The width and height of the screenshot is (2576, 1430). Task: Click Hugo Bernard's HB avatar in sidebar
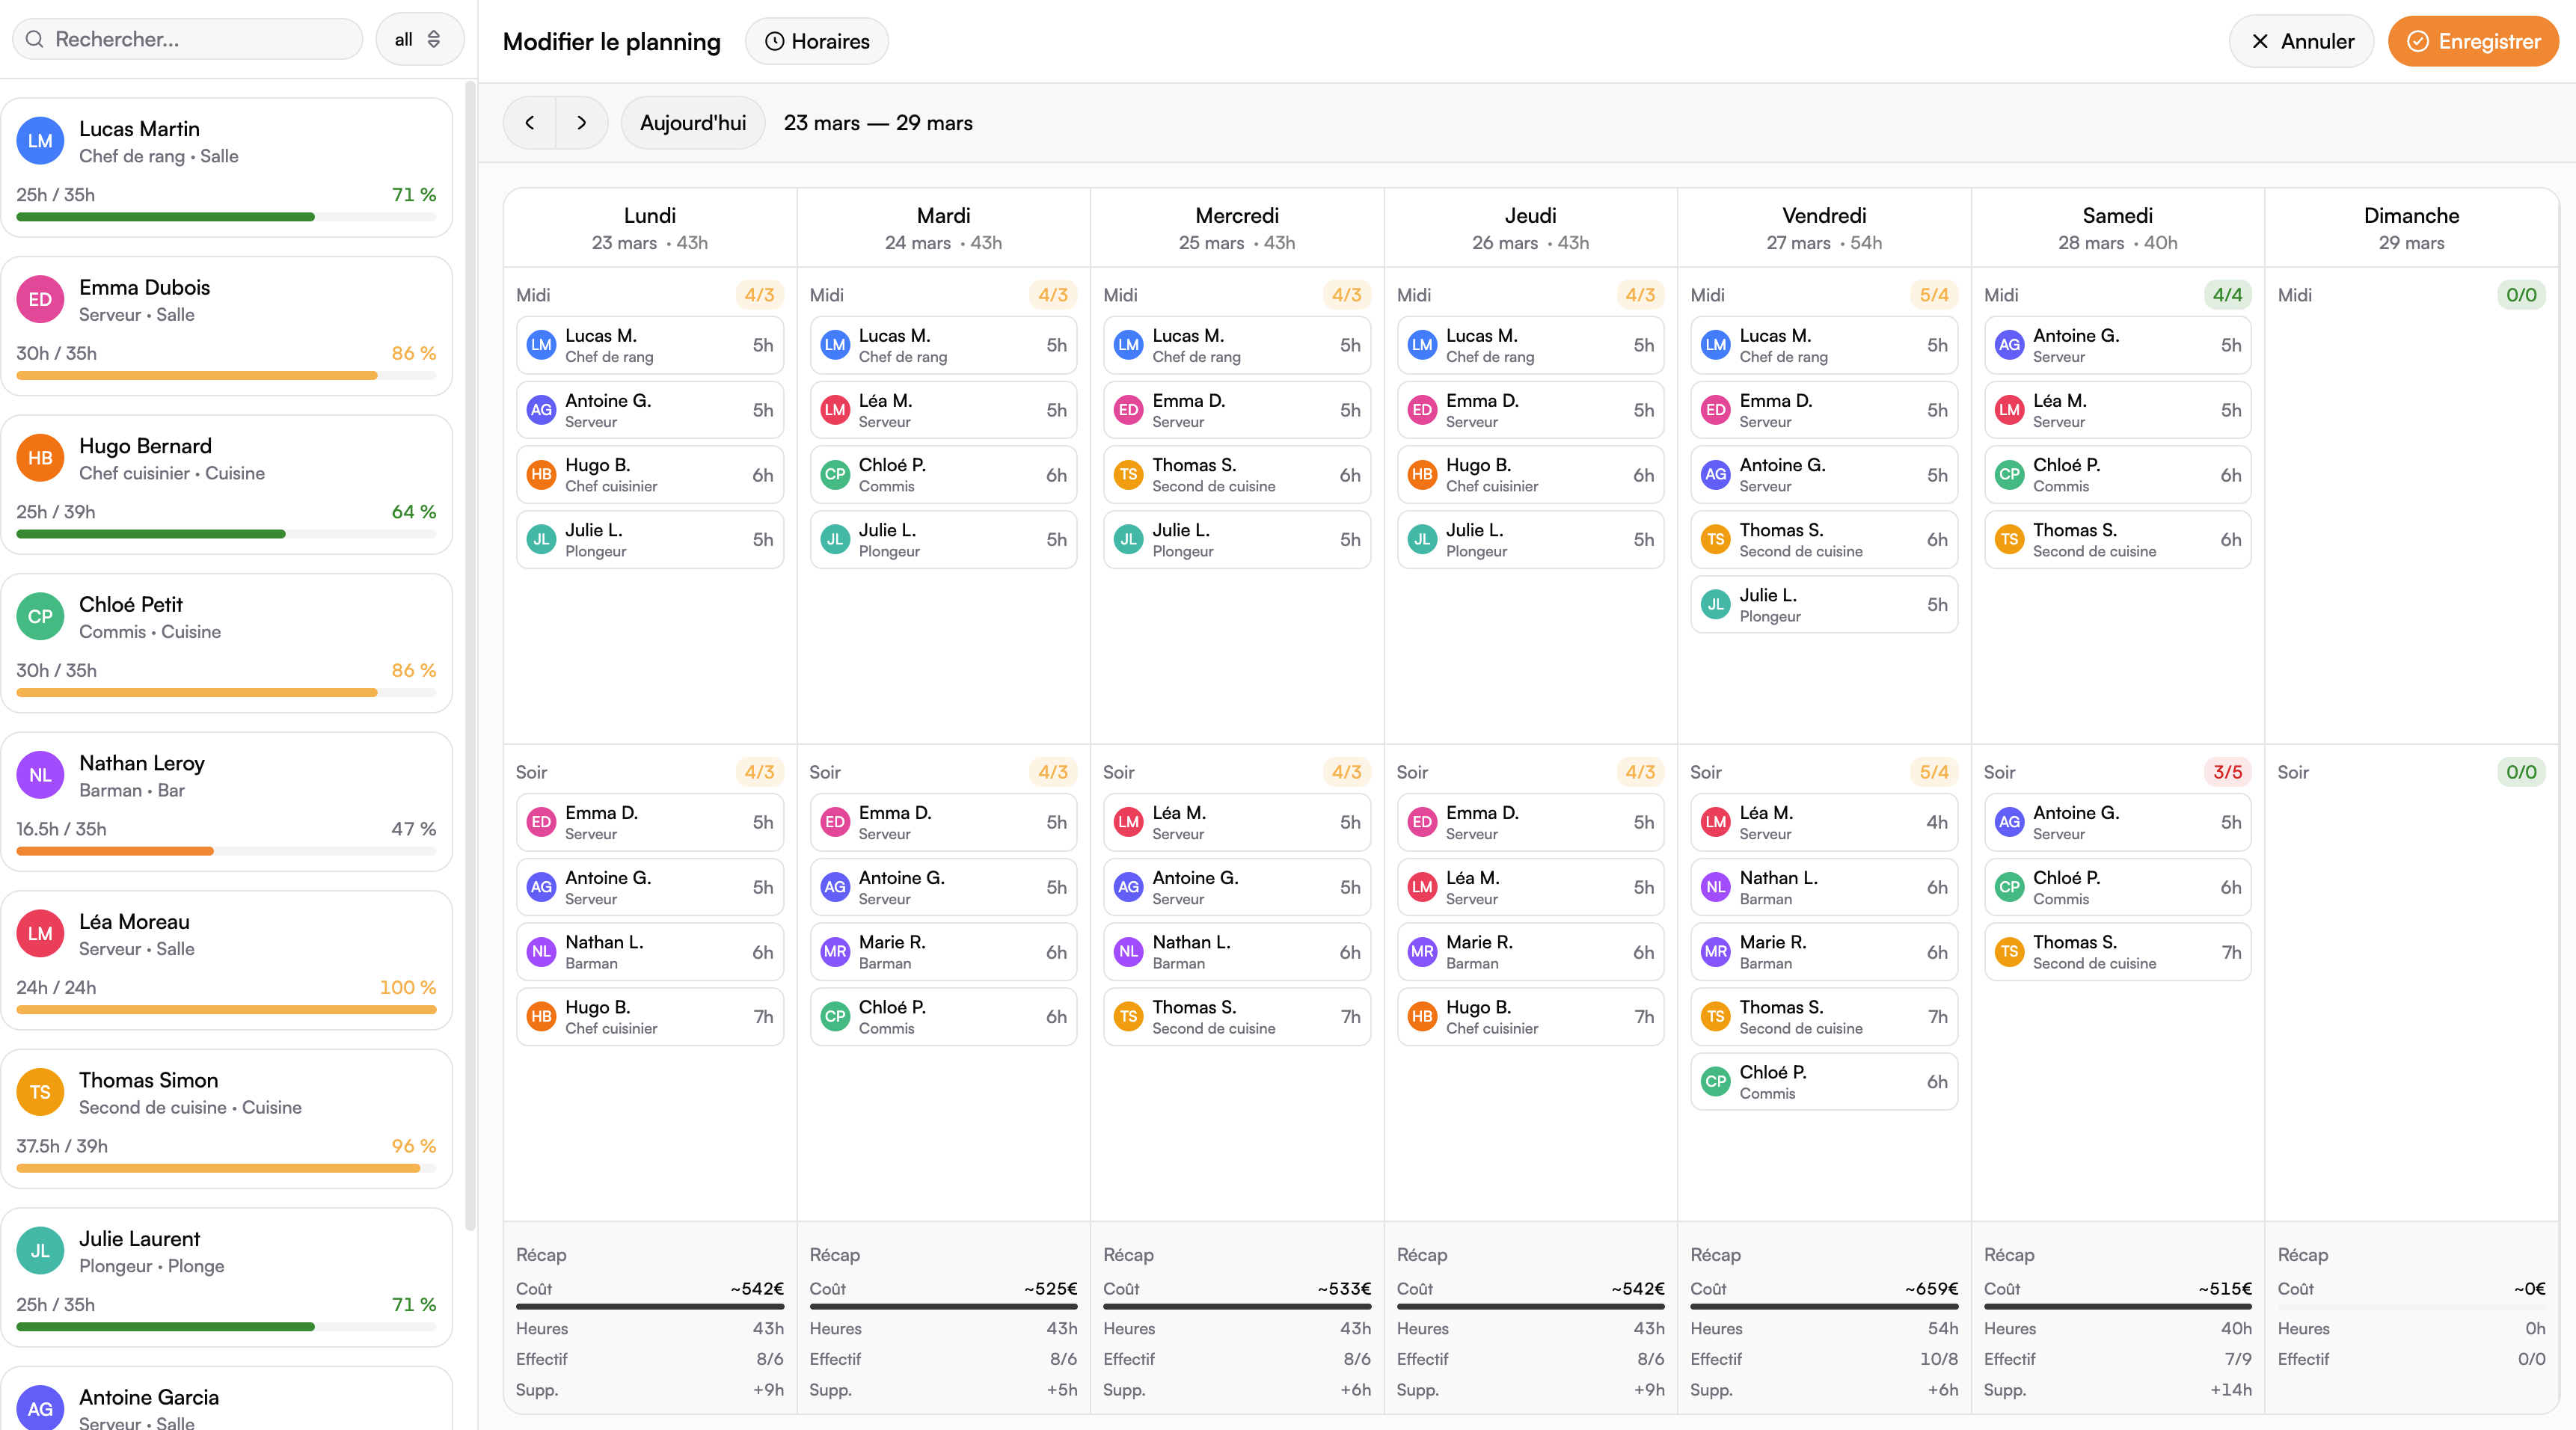pyautogui.click(x=40, y=458)
